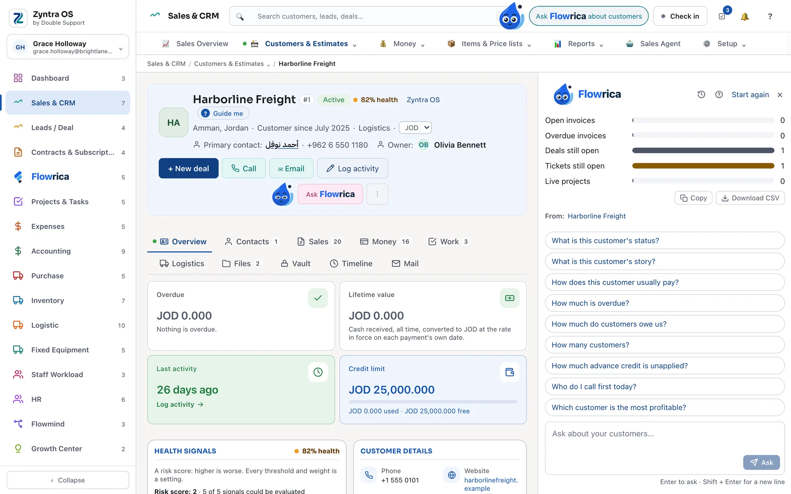
Task: Switch to the Sales tab
Action: point(320,241)
